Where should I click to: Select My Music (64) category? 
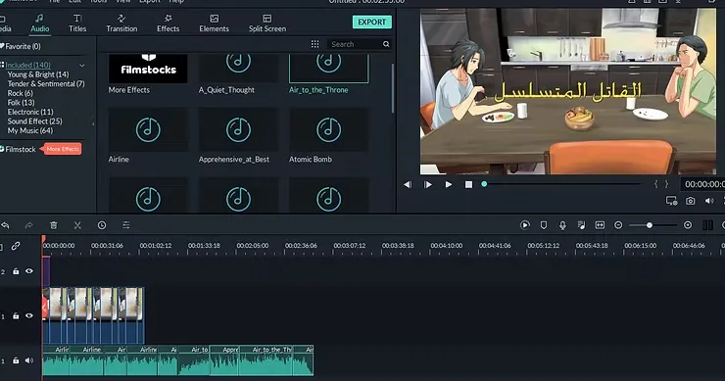pyautogui.click(x=30, y=131)
